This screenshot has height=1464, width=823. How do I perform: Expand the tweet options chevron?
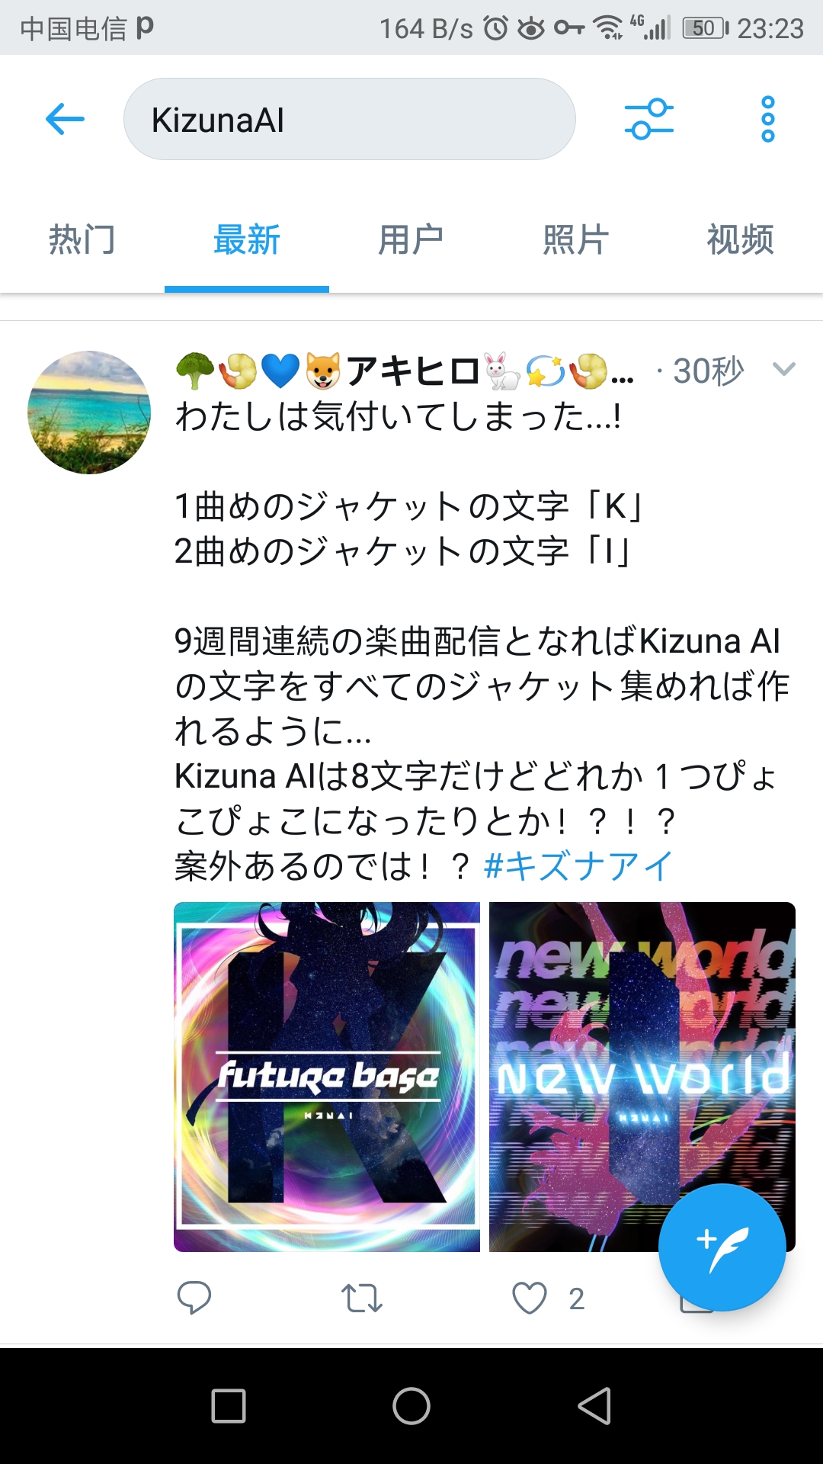(x=783, y=370)
